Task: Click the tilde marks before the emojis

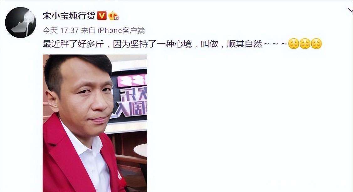Action: (x=275, y=44)
